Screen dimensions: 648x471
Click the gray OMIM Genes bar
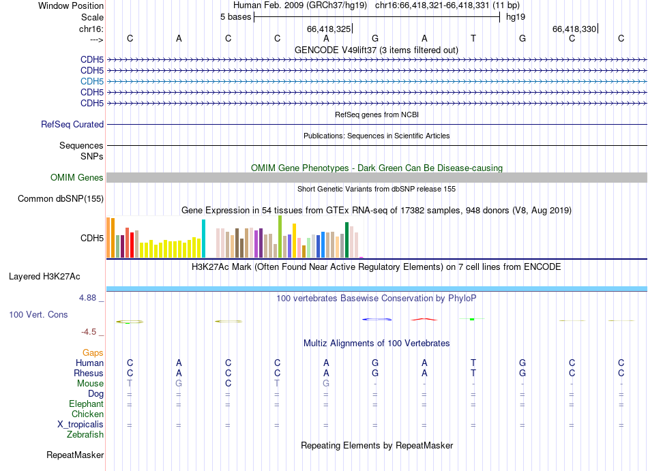click(x=377, y=177)
